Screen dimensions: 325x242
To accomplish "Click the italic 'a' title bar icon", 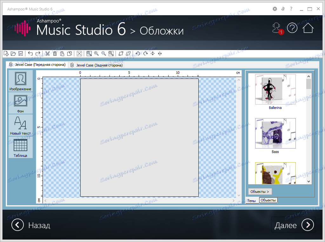I will pos(283,9).
